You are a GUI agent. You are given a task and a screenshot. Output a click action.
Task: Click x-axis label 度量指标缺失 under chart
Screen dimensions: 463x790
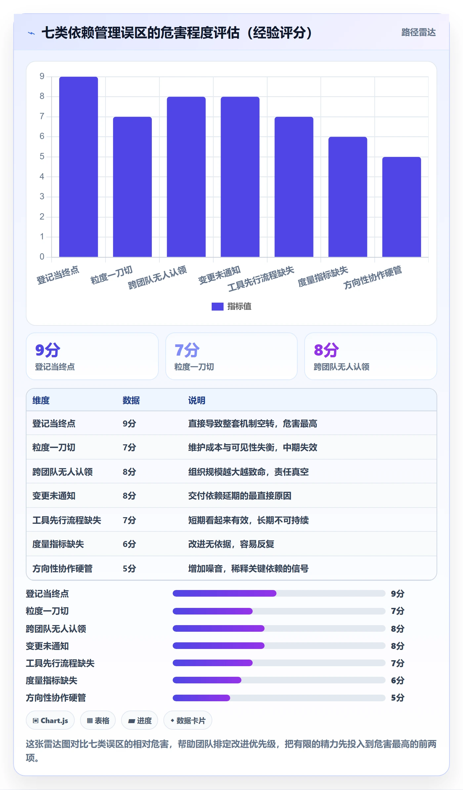(x=323, y=276)
